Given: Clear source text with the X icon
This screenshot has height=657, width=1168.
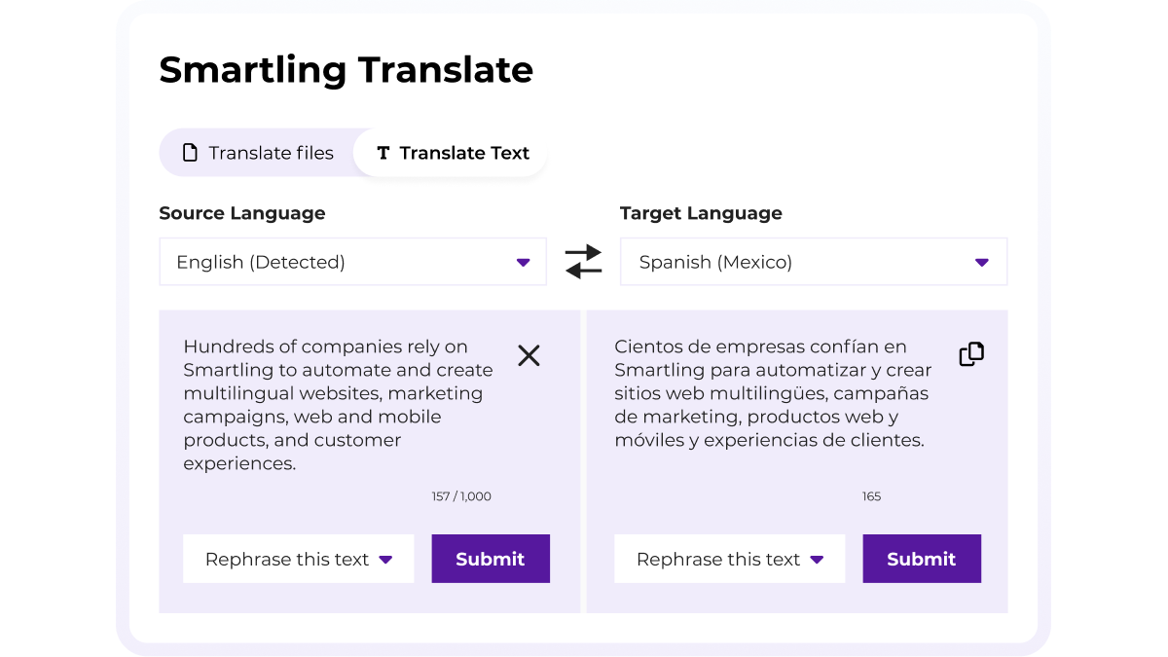Looking at the screenshot, I should [x=529, y=356].
